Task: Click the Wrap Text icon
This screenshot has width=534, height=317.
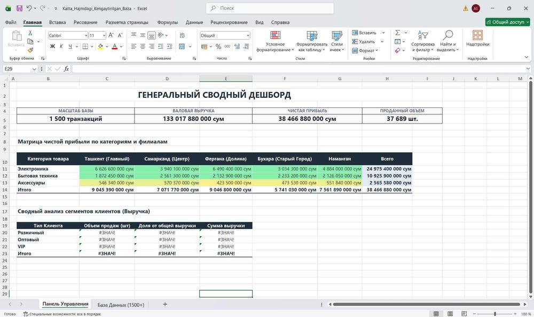Action: pyautogui.click(x=182, y=35)
